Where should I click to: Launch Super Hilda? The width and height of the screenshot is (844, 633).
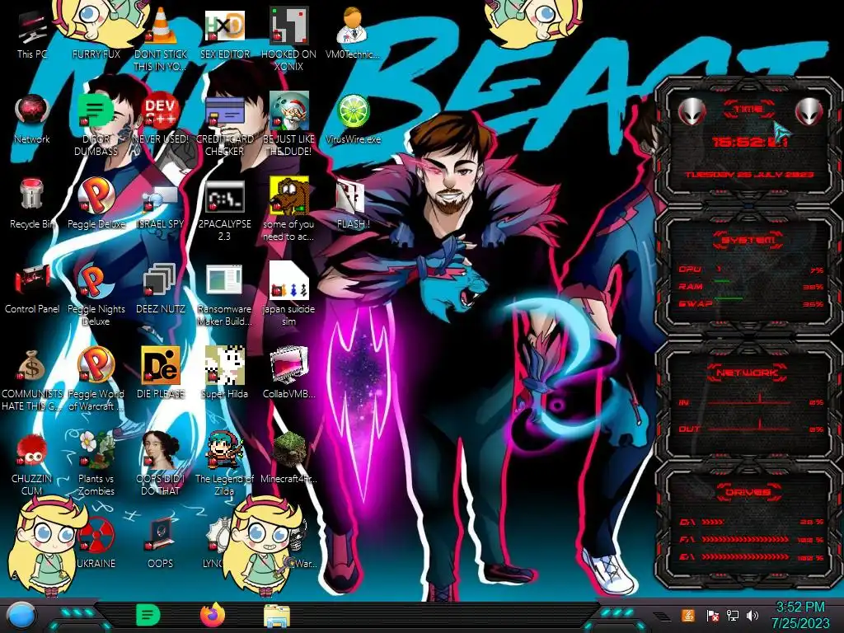(224, 373)
